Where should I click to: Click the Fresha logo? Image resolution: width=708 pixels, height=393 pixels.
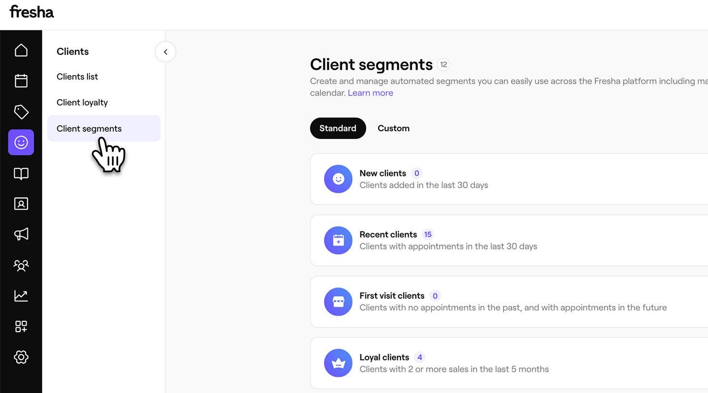click(32, 12)
